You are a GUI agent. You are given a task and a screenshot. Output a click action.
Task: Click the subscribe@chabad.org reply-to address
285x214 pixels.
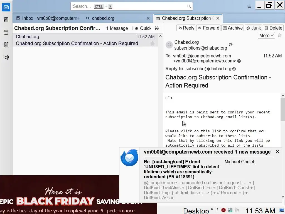point(208,69)
